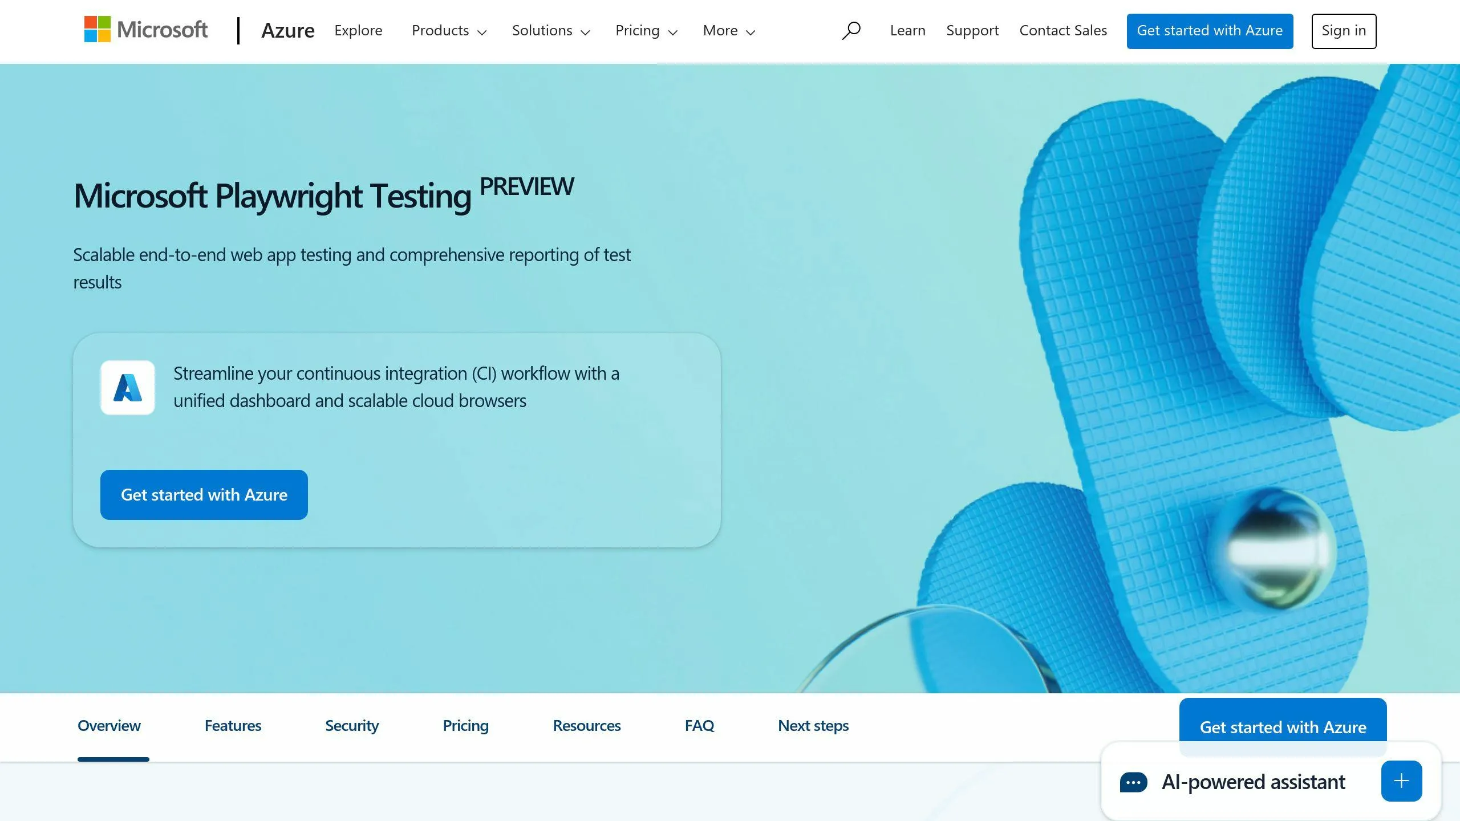Click the Azure logo tile in hero card
The image size is (1460, 821).
pyautogui.click(x=128, y=388)
